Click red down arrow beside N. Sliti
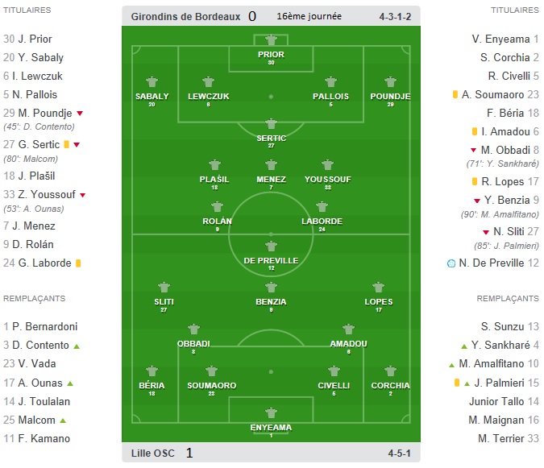544x468 pixels. (x=486, y=232)
